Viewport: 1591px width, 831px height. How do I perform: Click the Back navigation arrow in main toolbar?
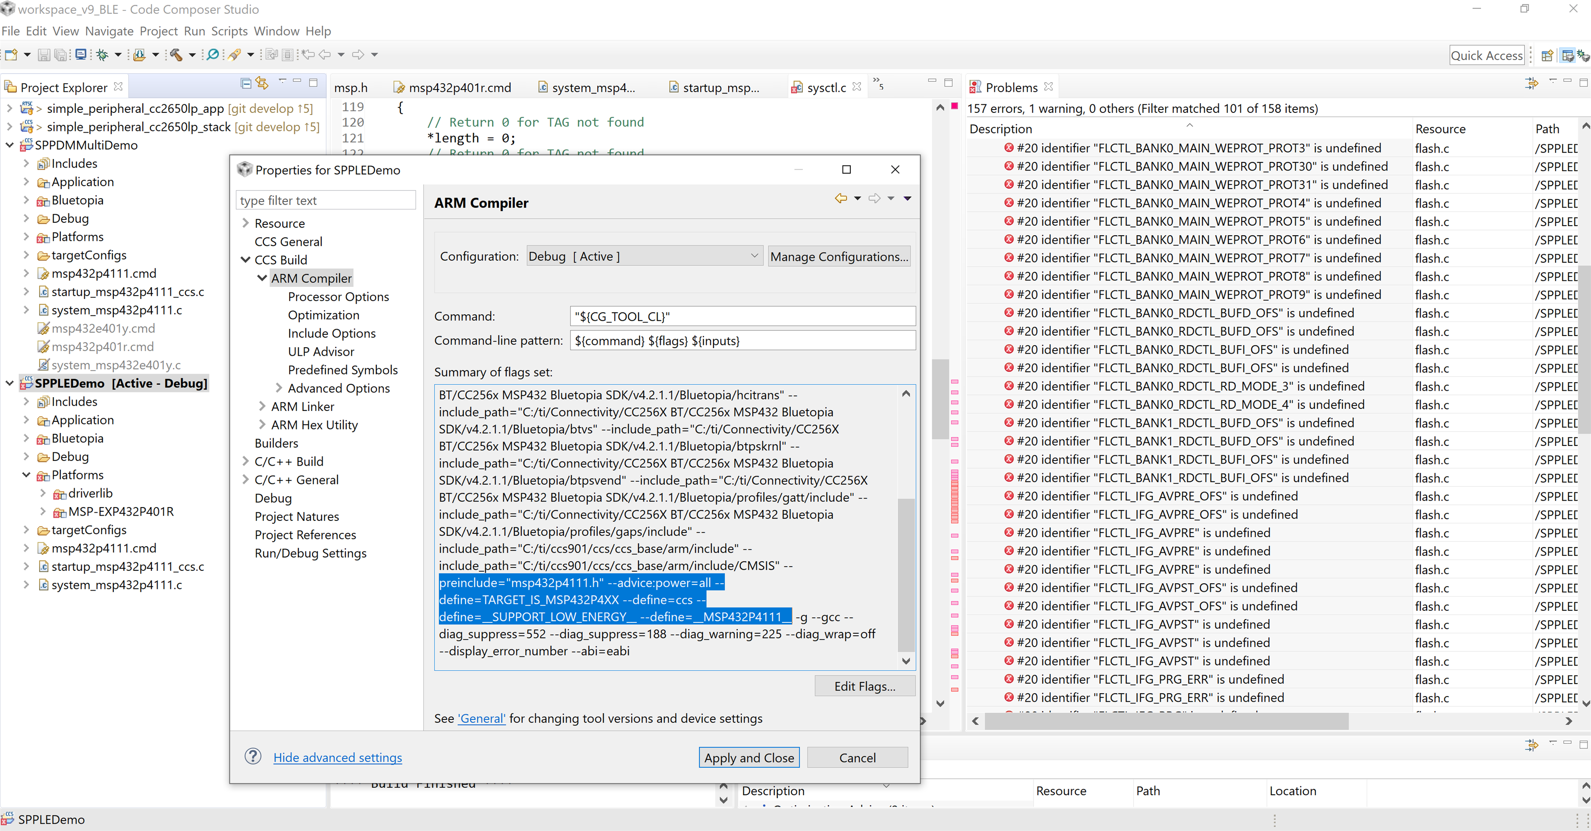[x=326, y=55]
